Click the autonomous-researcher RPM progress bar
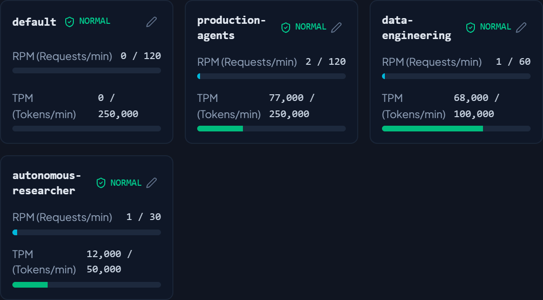 click(87, 232)
